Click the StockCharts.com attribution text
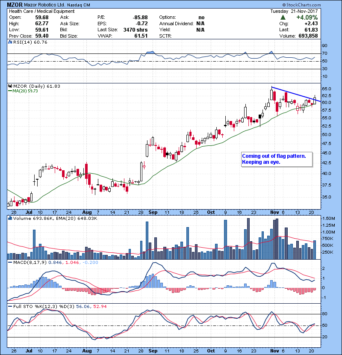342x355 pixels. coord(301,5)
